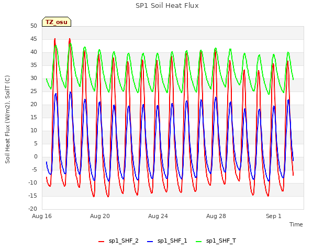Screen dimensions: 335x251
Task: Click the Time axis title
Action: pos(296,224)
